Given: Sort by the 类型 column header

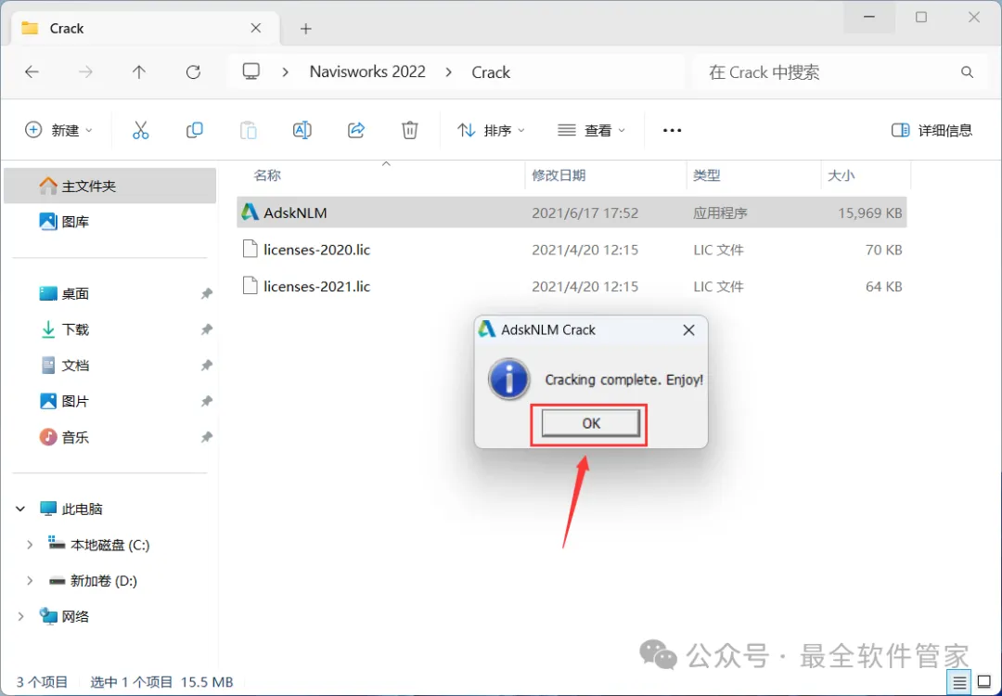Looking at the screenshot, I should click(707, 175).
